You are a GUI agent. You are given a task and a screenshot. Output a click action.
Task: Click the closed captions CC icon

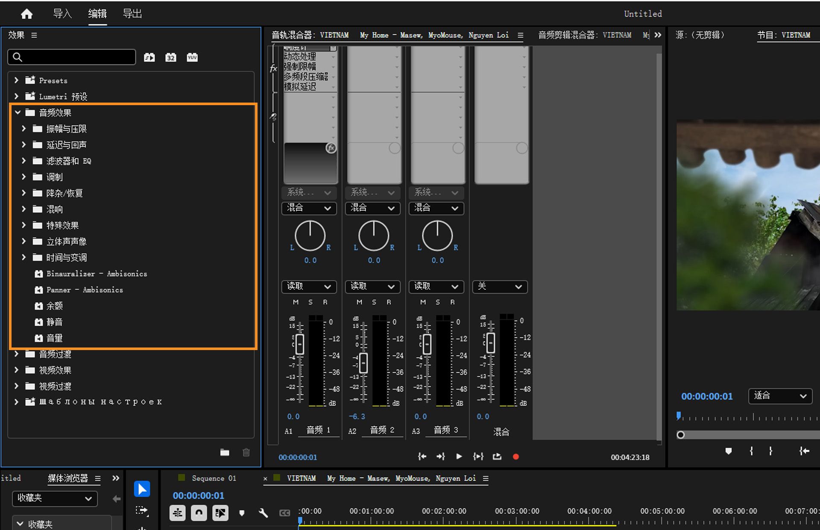pyautogui.click(x=284, y=513)
